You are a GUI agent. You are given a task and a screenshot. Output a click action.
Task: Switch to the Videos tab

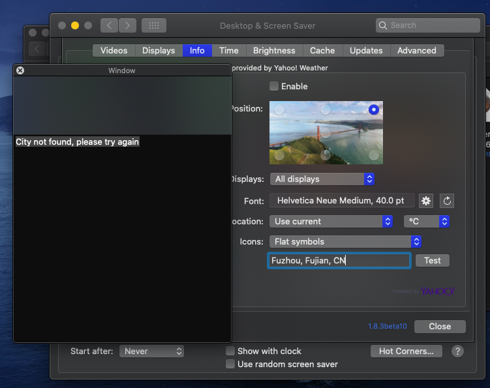click(114, 51)
